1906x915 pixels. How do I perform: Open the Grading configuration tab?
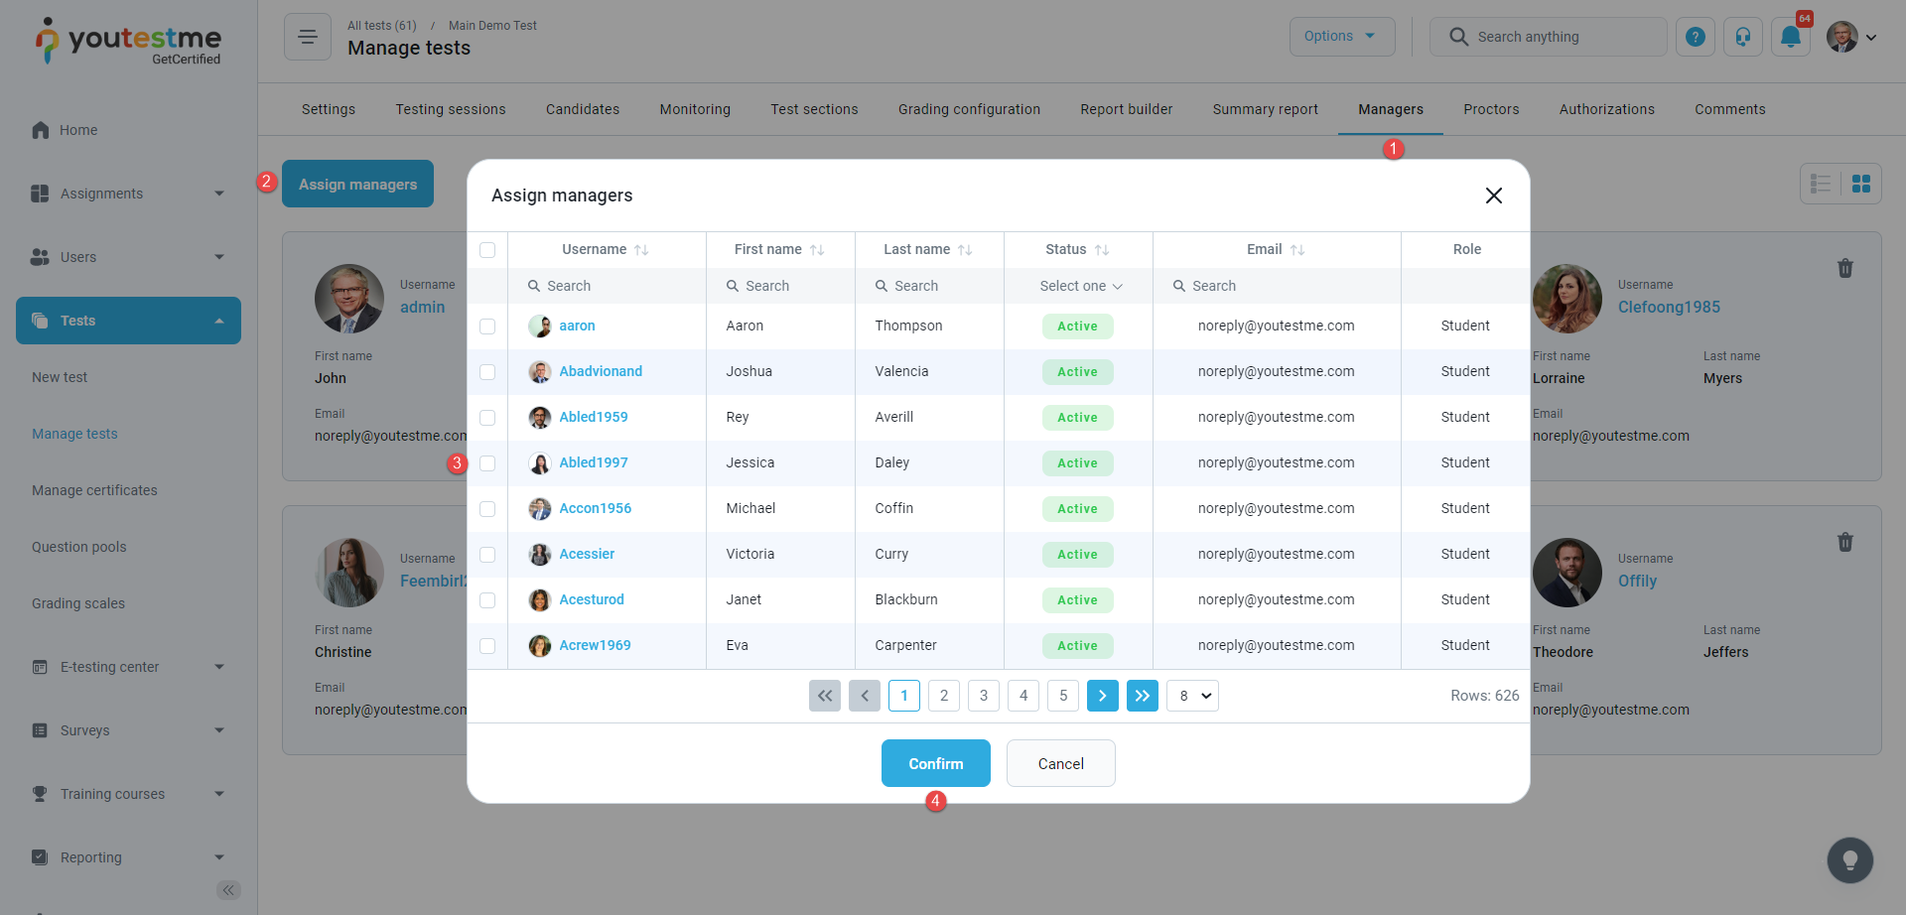click(x=969, y=109)
